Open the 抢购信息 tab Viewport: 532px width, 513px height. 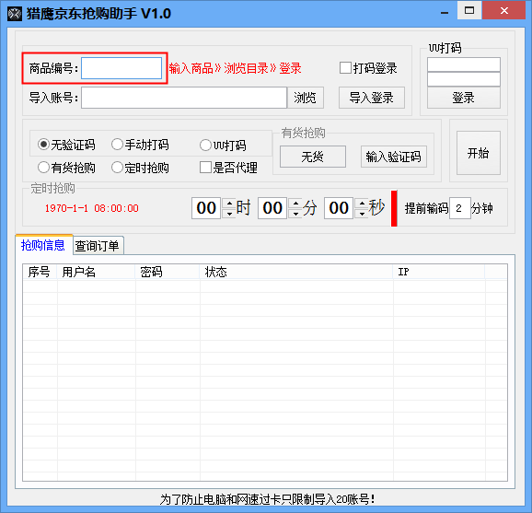(44, 244)
